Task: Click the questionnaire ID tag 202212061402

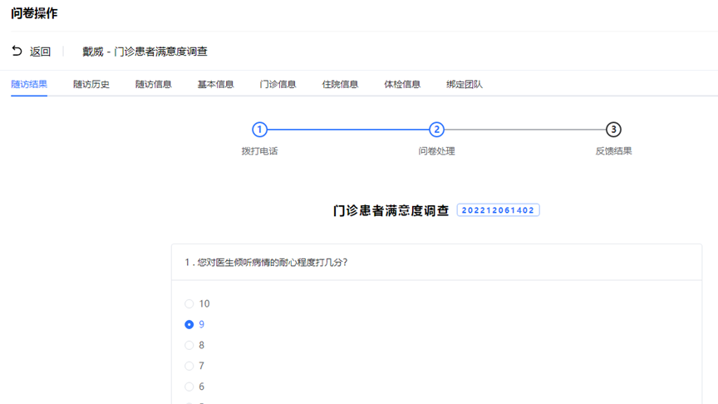Action: [x=499, y=210]
